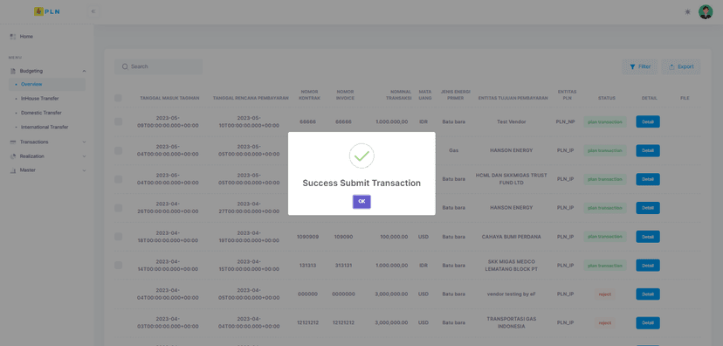Expand the Master menu chevron
Viewport: 723px width, 346px height.
pos(84,170)
